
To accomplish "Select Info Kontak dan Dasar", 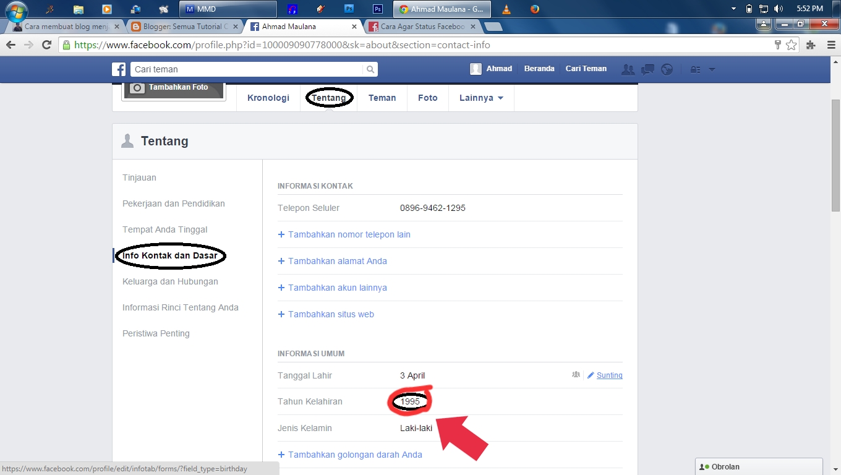I will coord(170,255).
